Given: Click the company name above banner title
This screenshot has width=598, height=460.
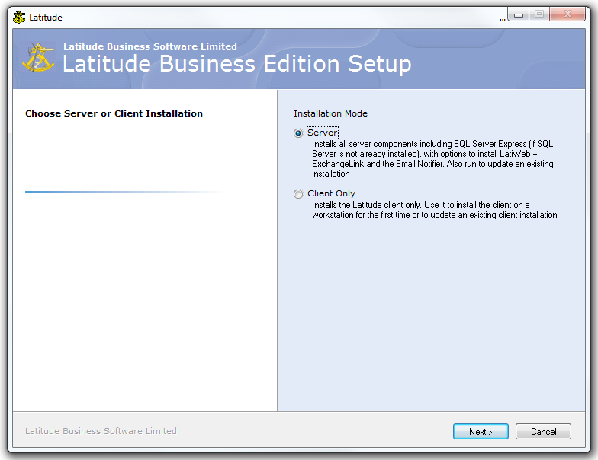Looking at the screenshot, I should [150, 46].
